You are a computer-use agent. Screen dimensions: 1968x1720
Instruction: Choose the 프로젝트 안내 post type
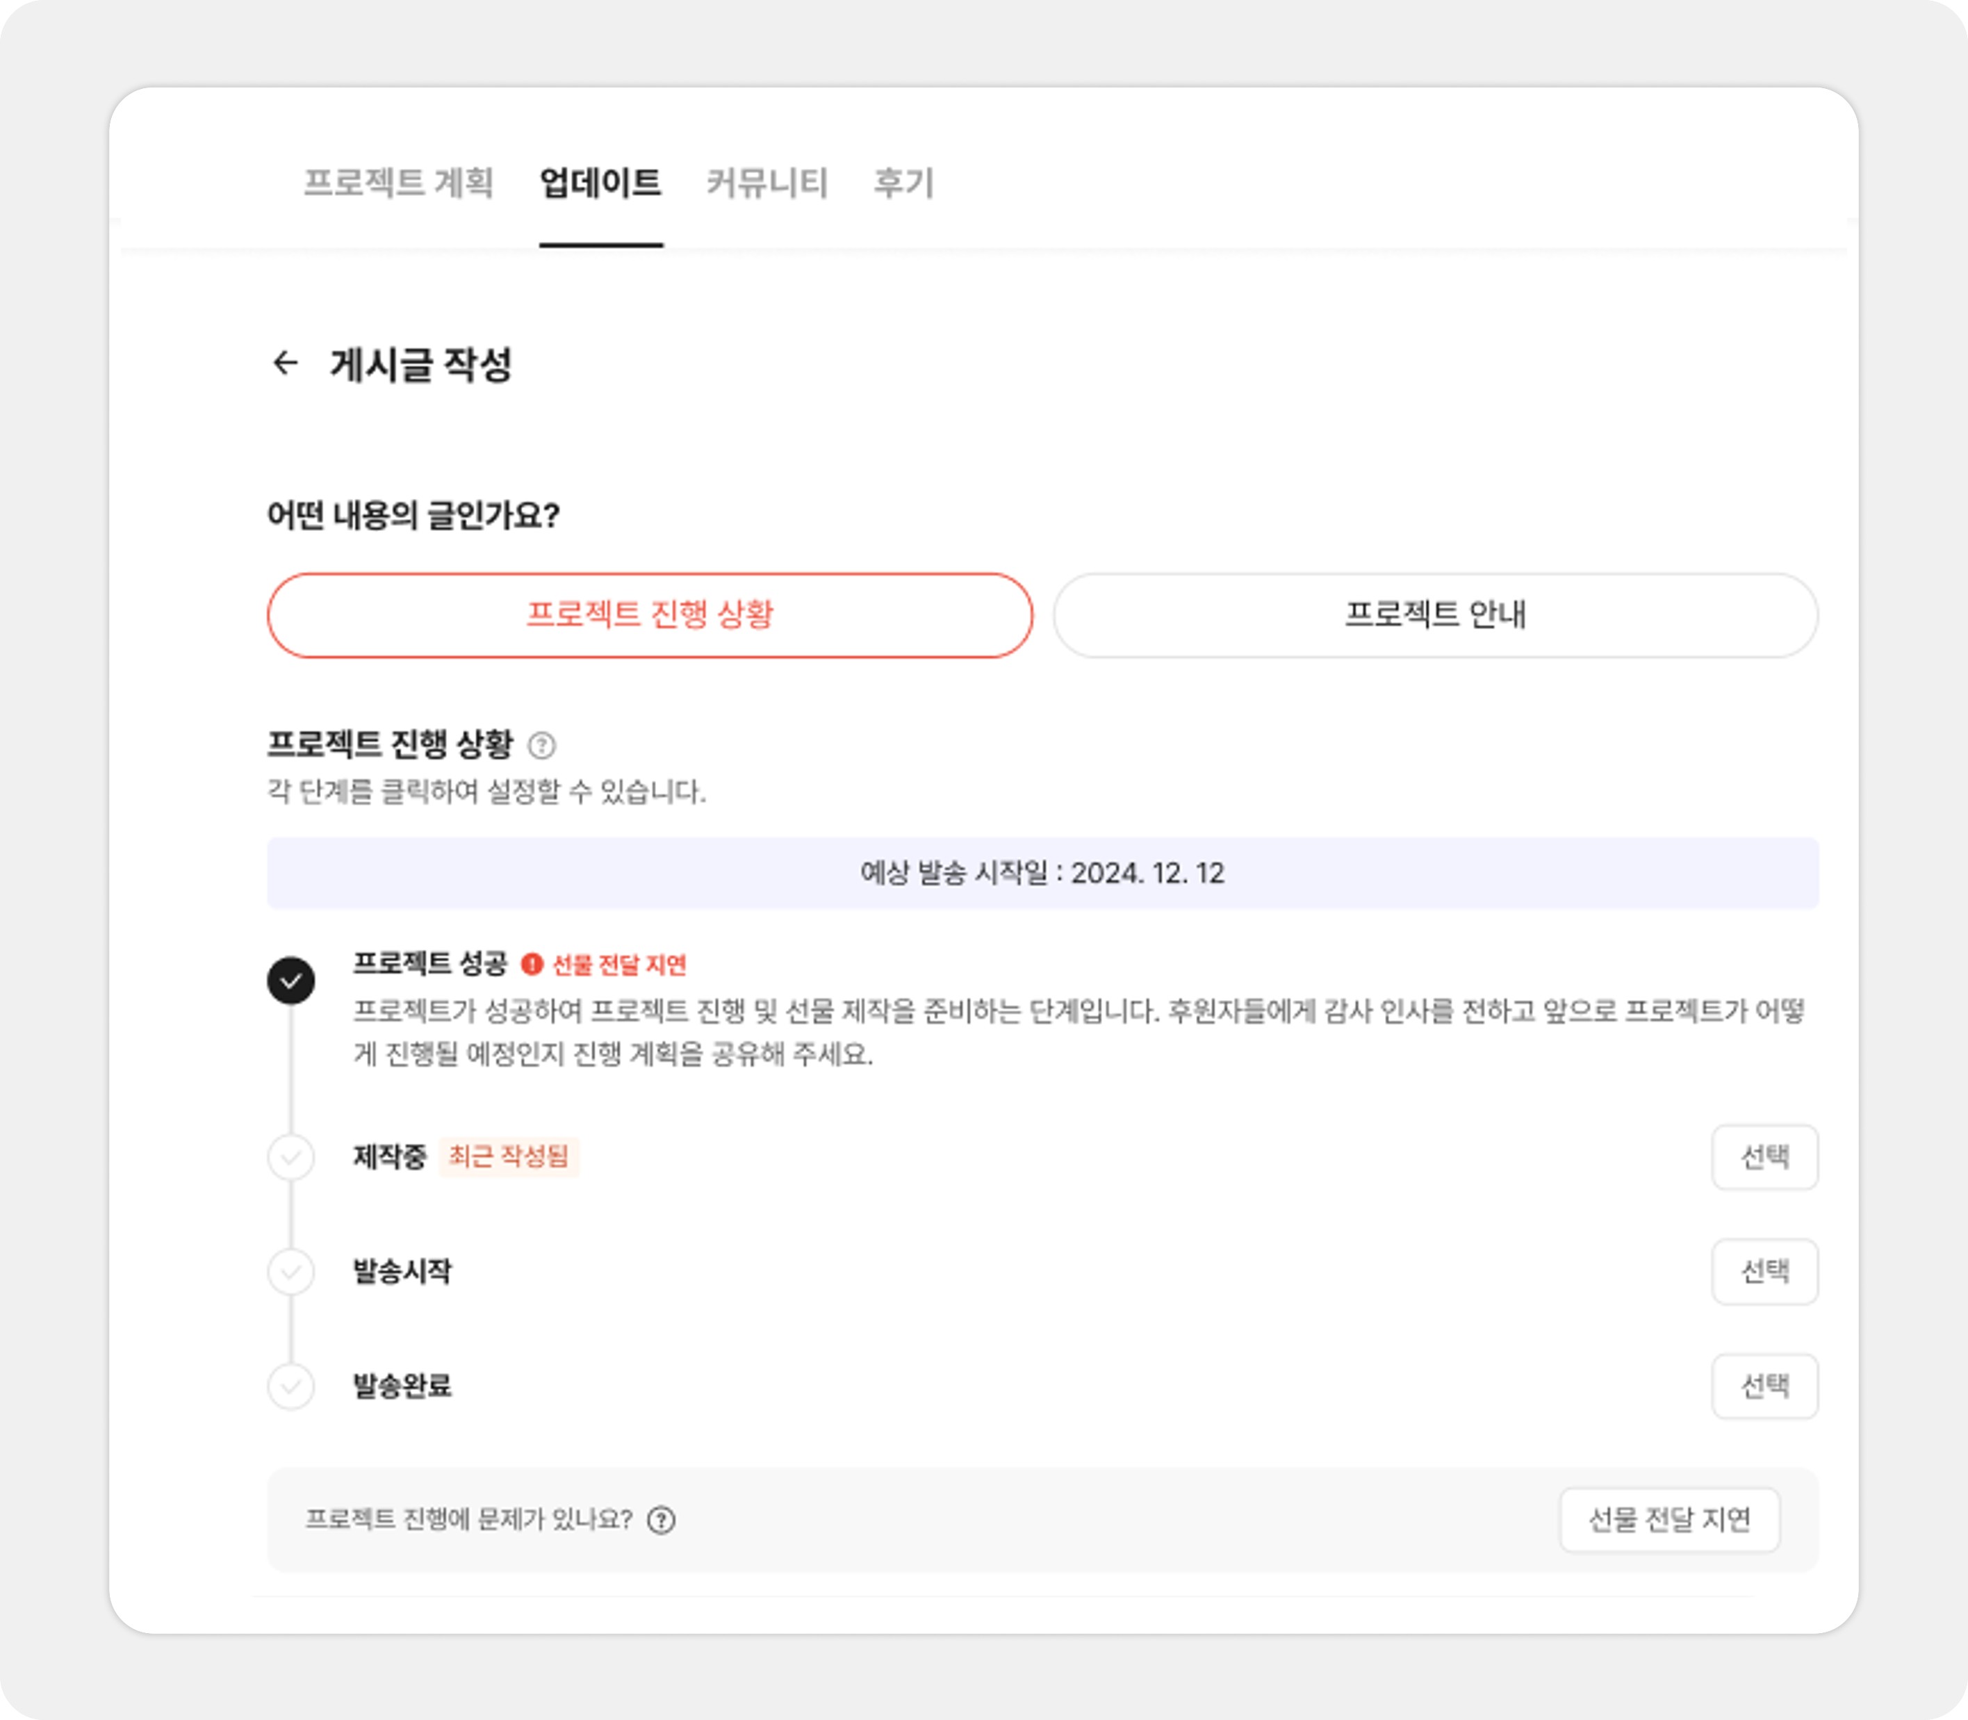1434,615
